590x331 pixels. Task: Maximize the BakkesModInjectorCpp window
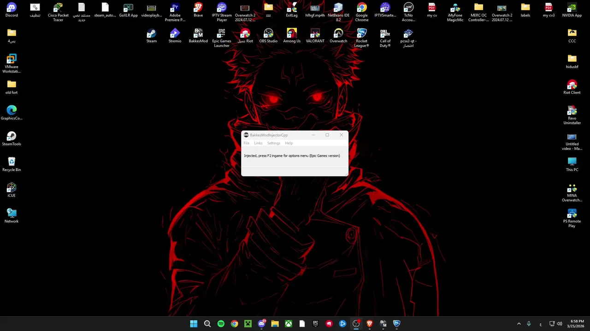pyautogui.click(x=327, y=135)
